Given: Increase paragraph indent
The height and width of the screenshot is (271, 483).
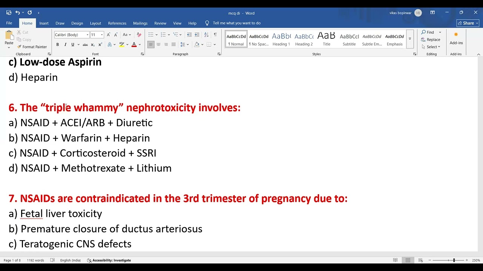Looking at the screenshot, I should 197,35.
